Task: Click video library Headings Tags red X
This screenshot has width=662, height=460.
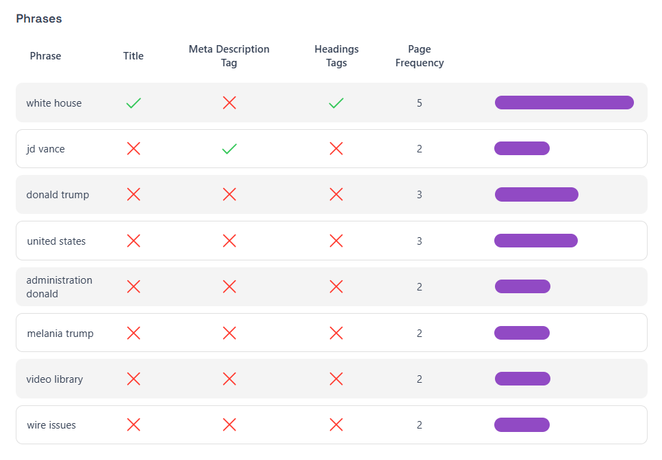Action: coord(336,379)
